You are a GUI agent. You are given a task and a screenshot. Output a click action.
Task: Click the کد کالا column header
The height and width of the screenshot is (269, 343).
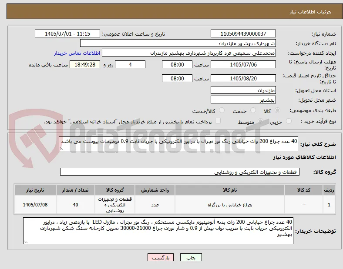pyautogui.click(x=304, y=190)
